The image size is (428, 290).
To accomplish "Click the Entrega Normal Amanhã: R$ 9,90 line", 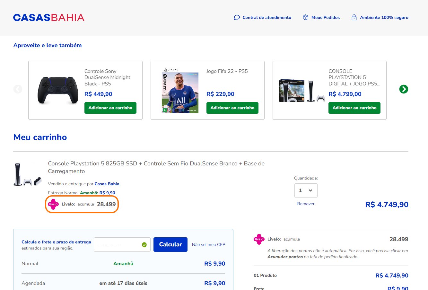I will pos(82,193).
